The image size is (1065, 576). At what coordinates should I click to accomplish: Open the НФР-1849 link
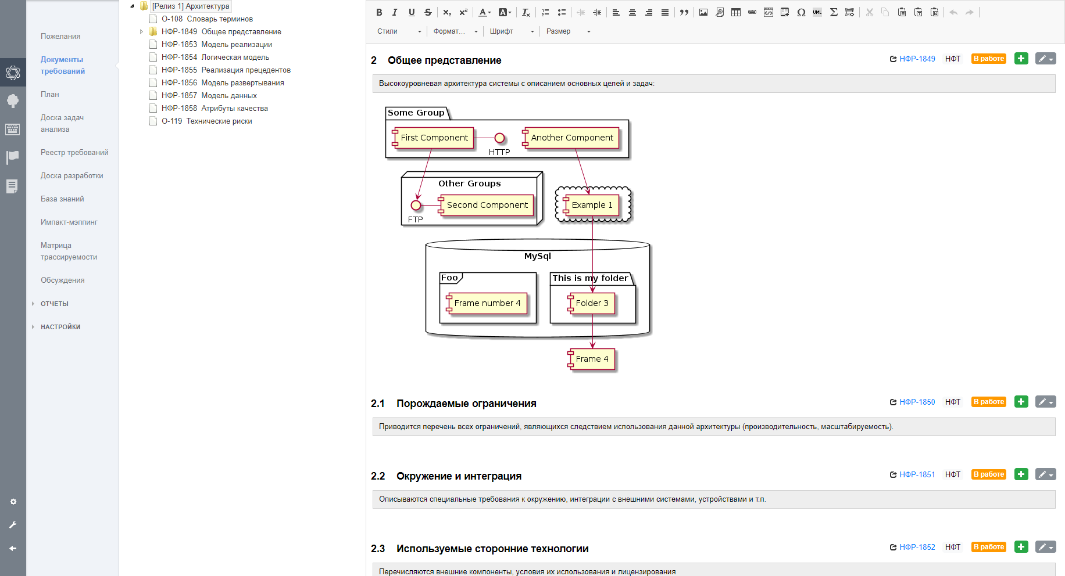[x=917, y=59]
